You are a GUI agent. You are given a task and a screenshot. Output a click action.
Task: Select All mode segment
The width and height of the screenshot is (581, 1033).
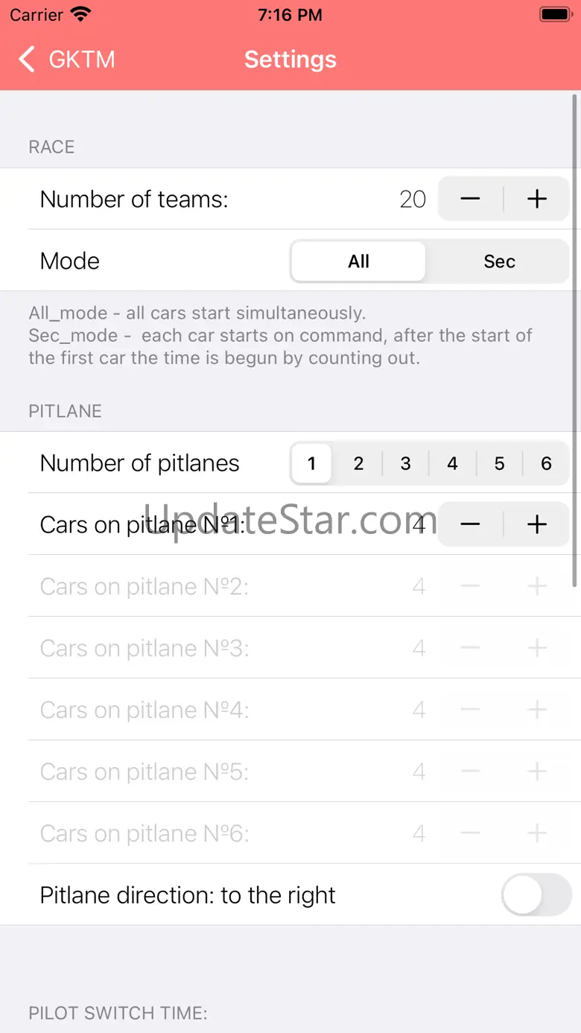pyautogui.click(x=358, y=261)
